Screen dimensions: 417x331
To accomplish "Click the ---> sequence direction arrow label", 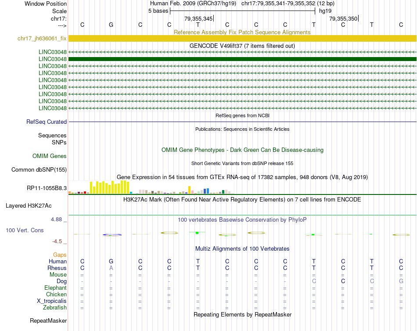I will pyautogui.click(x=62, y=25).
